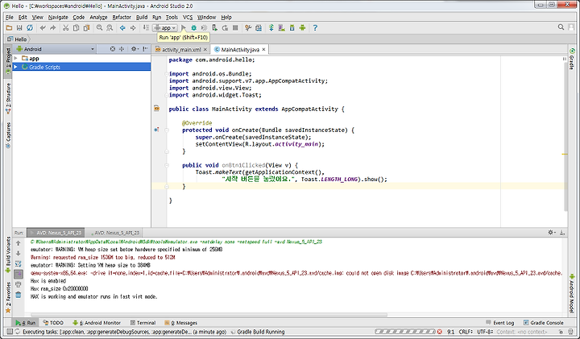Open project panel gear settings dropdown
The image size is (580, 339).
(135, 49)
